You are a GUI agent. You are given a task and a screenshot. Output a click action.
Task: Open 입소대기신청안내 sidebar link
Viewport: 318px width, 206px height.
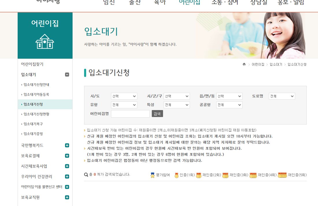coord(36,85)
